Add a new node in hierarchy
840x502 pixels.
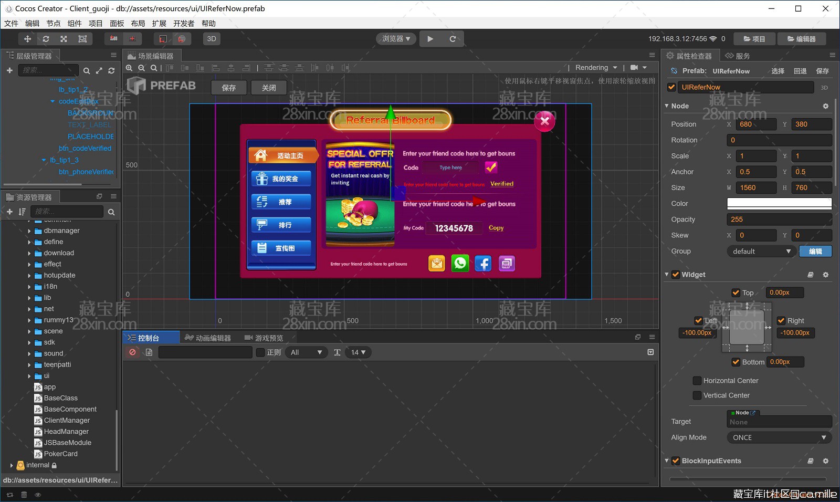pyautogui.click(x=9, y=70)
